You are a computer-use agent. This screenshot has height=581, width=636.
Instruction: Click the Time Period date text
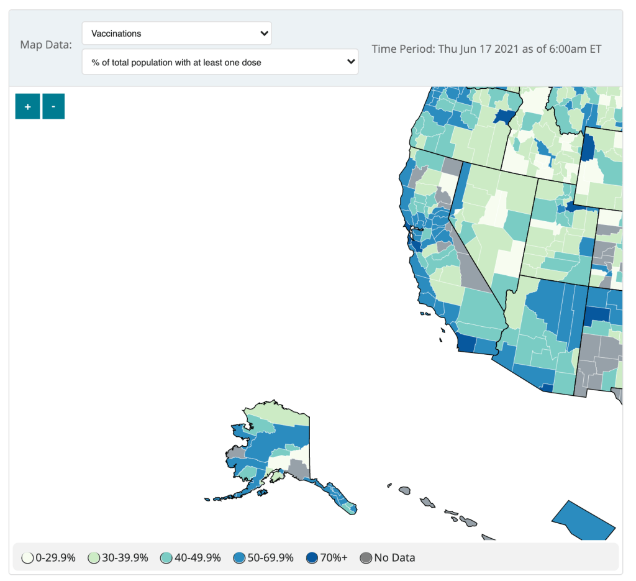pyautogui.click(x=486, y=48)
